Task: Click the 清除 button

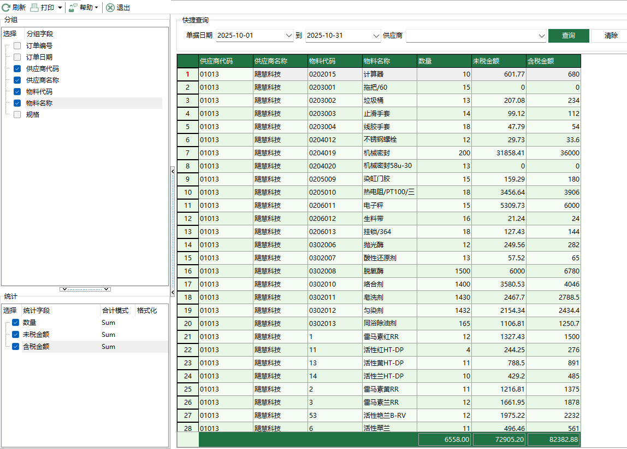Action: pos(611,36)
